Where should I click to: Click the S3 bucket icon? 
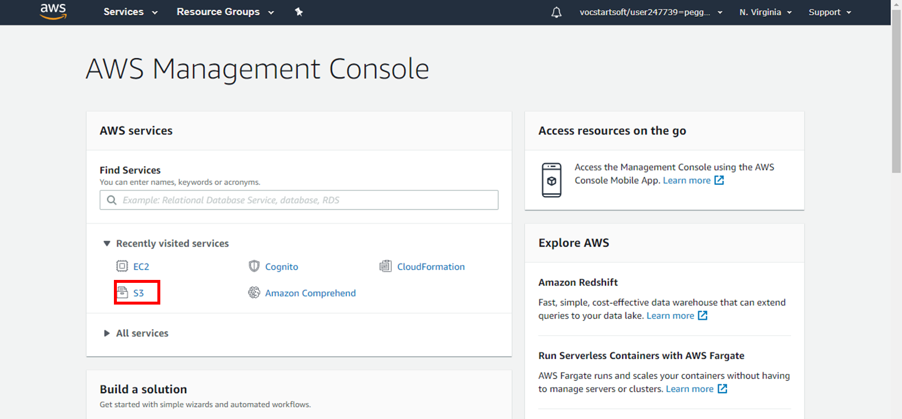coord(122,292)
